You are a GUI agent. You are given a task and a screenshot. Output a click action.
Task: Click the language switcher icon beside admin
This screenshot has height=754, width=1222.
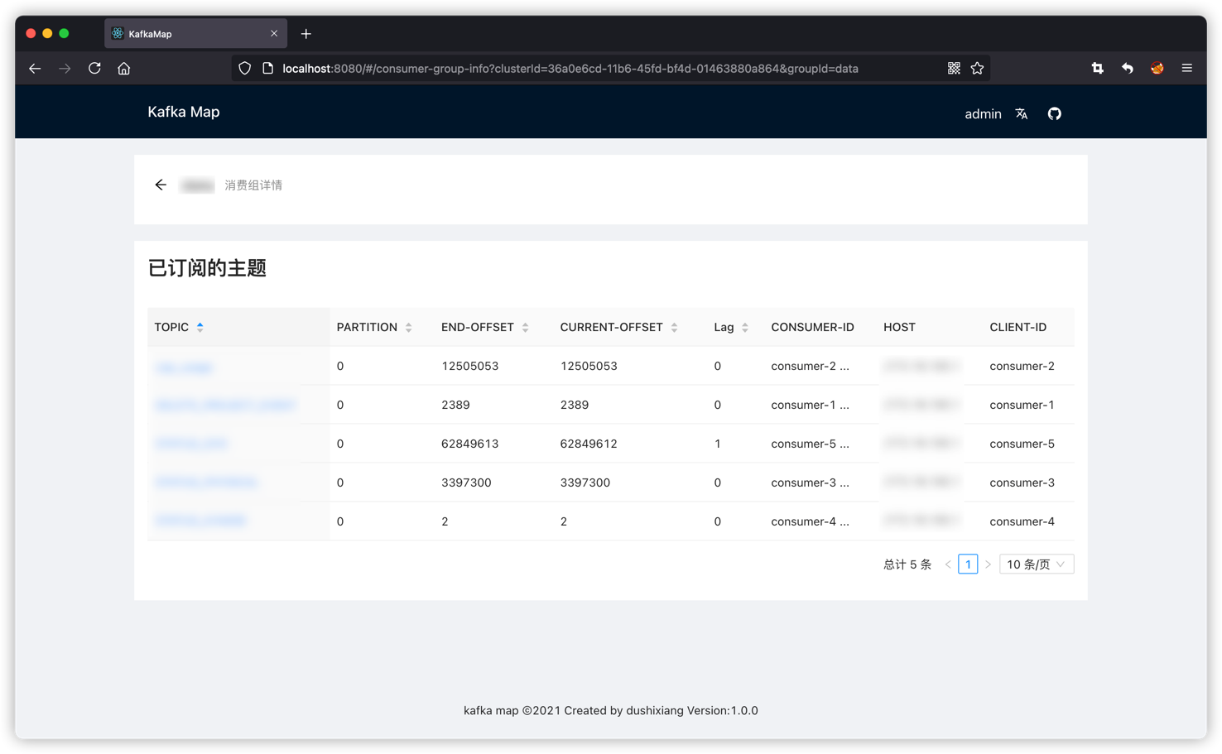click(1022, 113)
